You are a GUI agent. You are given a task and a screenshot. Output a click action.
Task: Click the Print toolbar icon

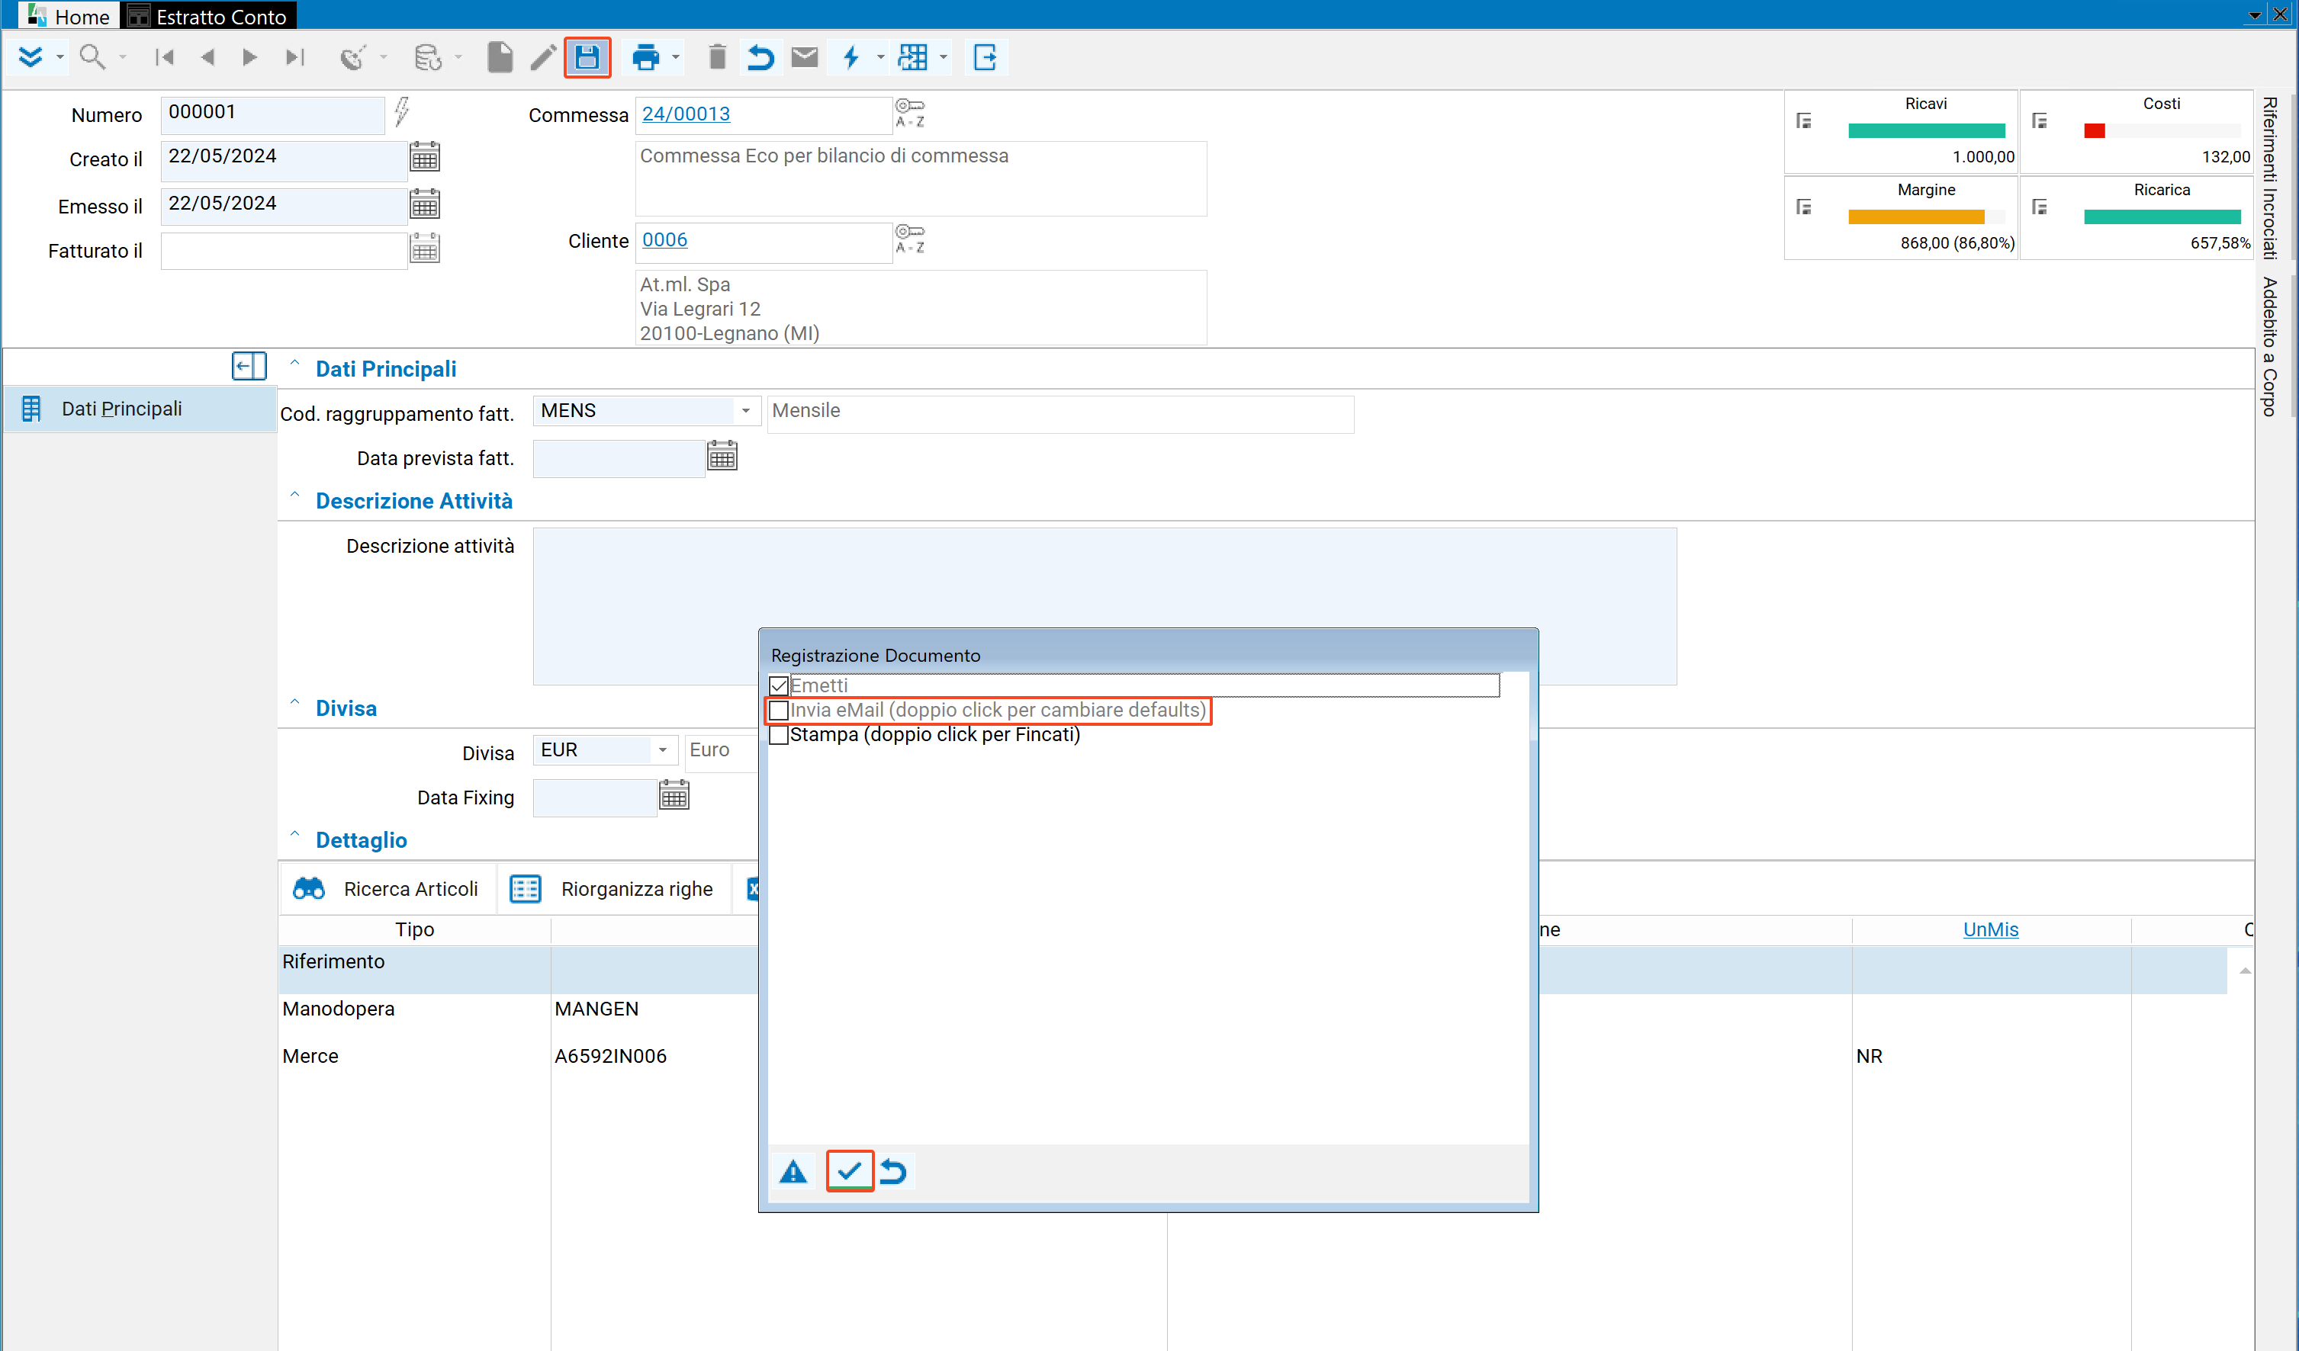pos(645,57)
